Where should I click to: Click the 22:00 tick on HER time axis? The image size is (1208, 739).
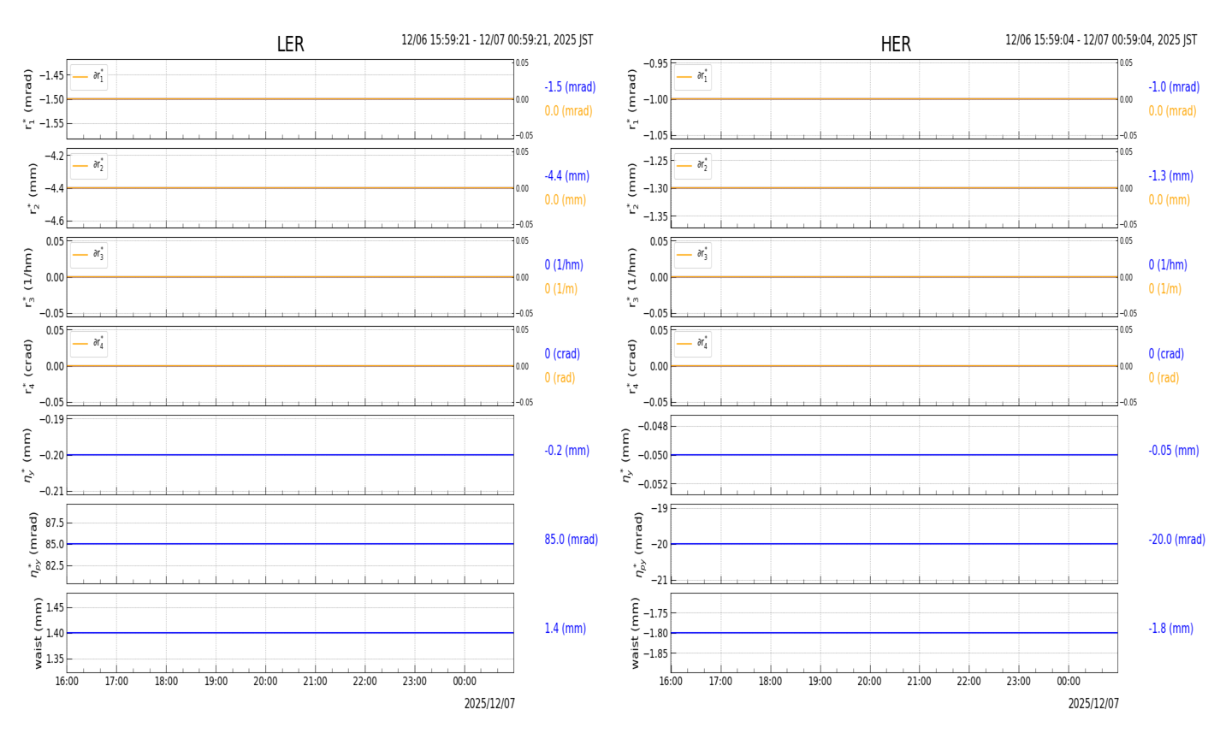[968, 682]
